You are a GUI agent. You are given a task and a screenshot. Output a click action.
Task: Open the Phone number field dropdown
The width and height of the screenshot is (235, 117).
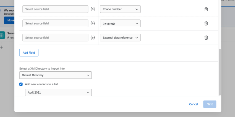[120, 9]
